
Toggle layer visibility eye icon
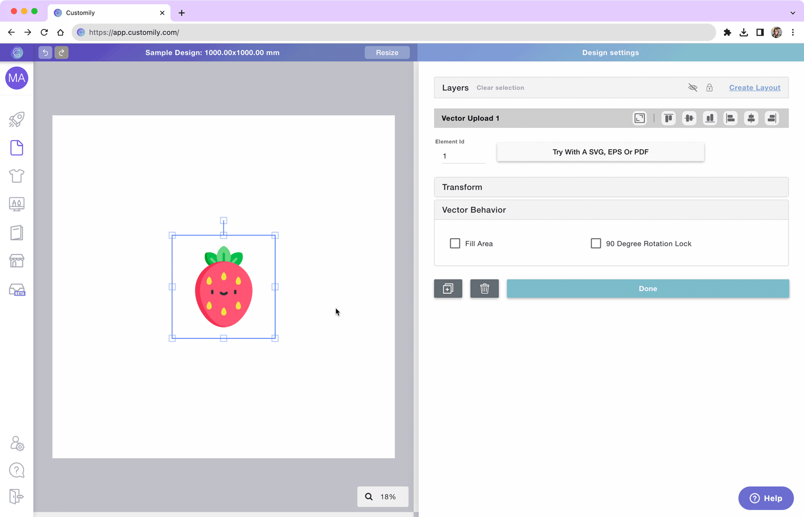coord(693,88)
